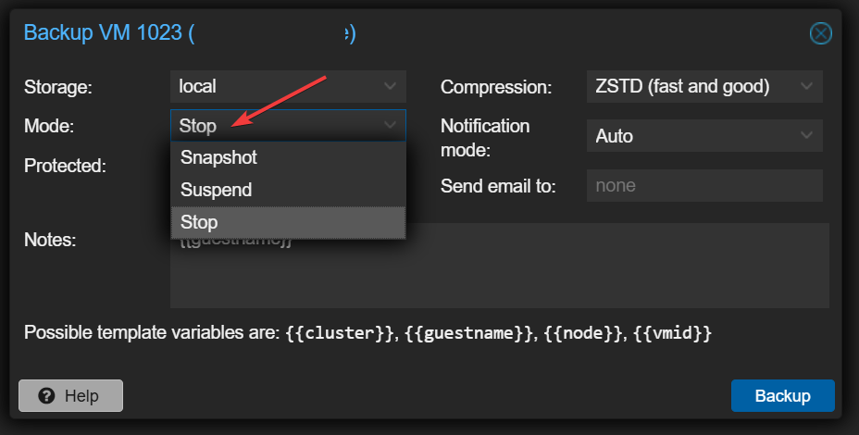Focus the Send email to field

coord(703,185)
